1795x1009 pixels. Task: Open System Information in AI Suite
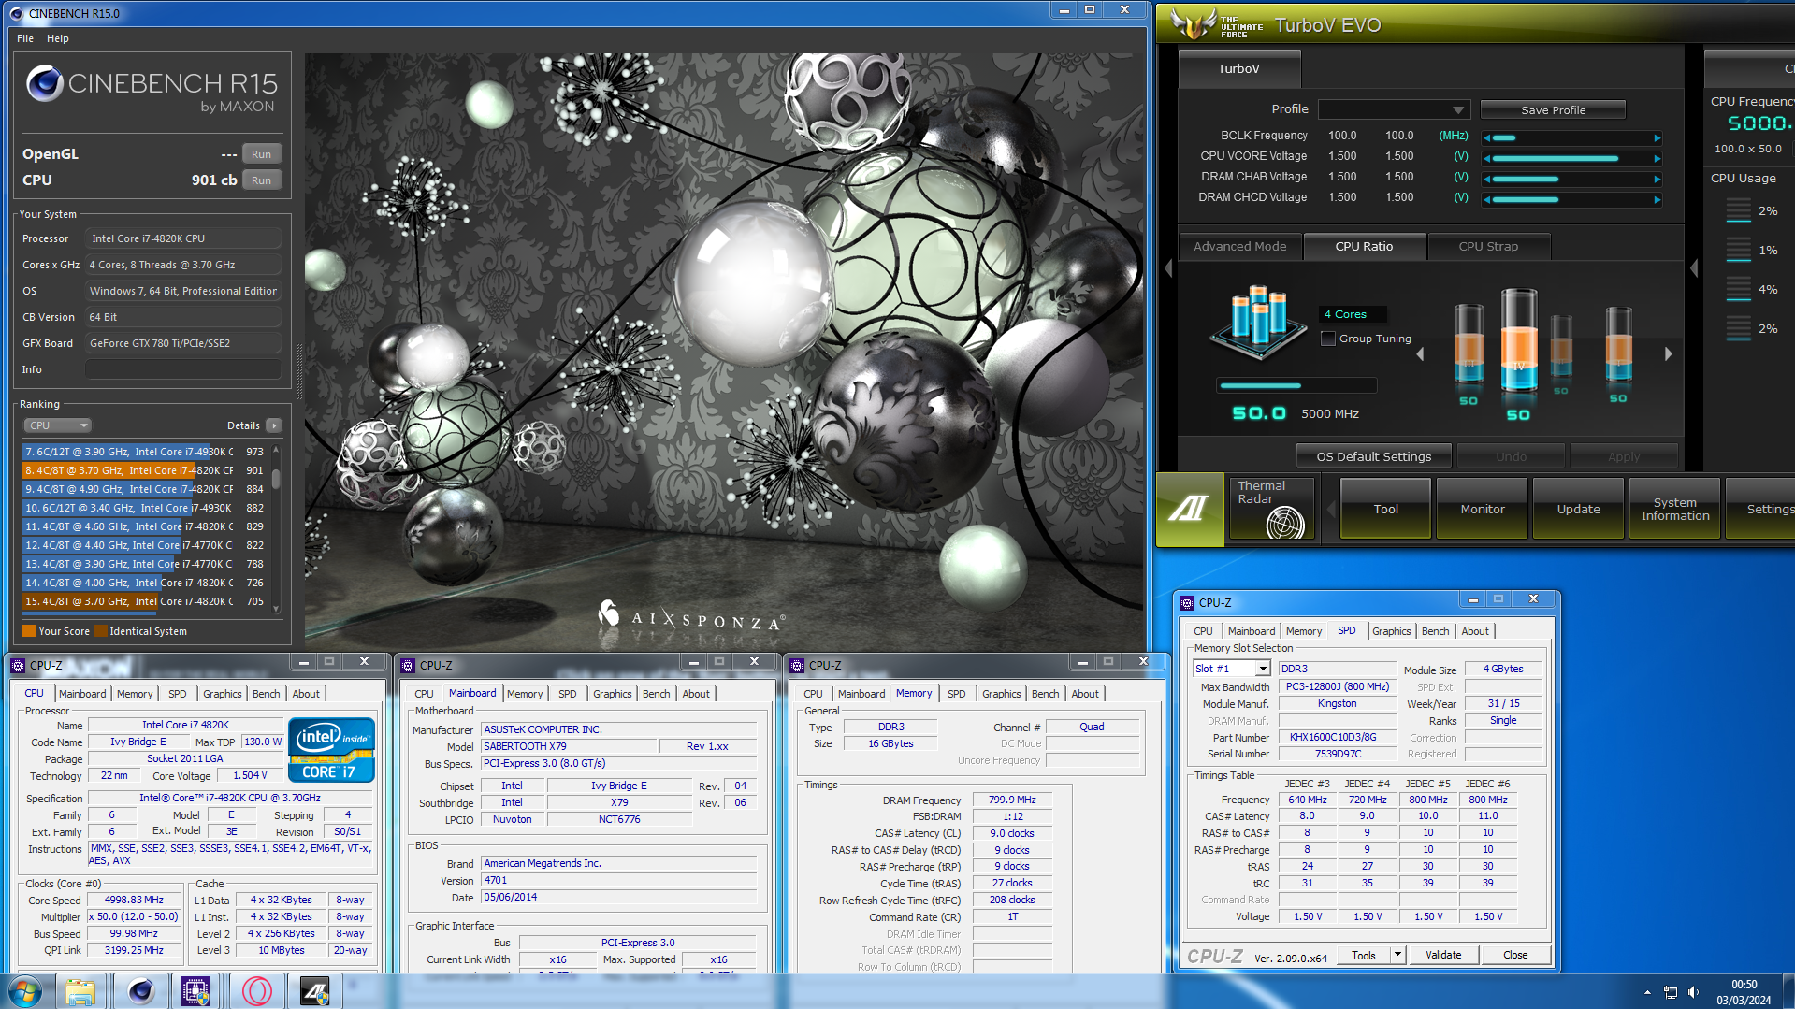(x=1674, y=509)
